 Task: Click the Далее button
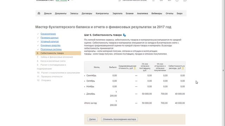tap(92, 119)
